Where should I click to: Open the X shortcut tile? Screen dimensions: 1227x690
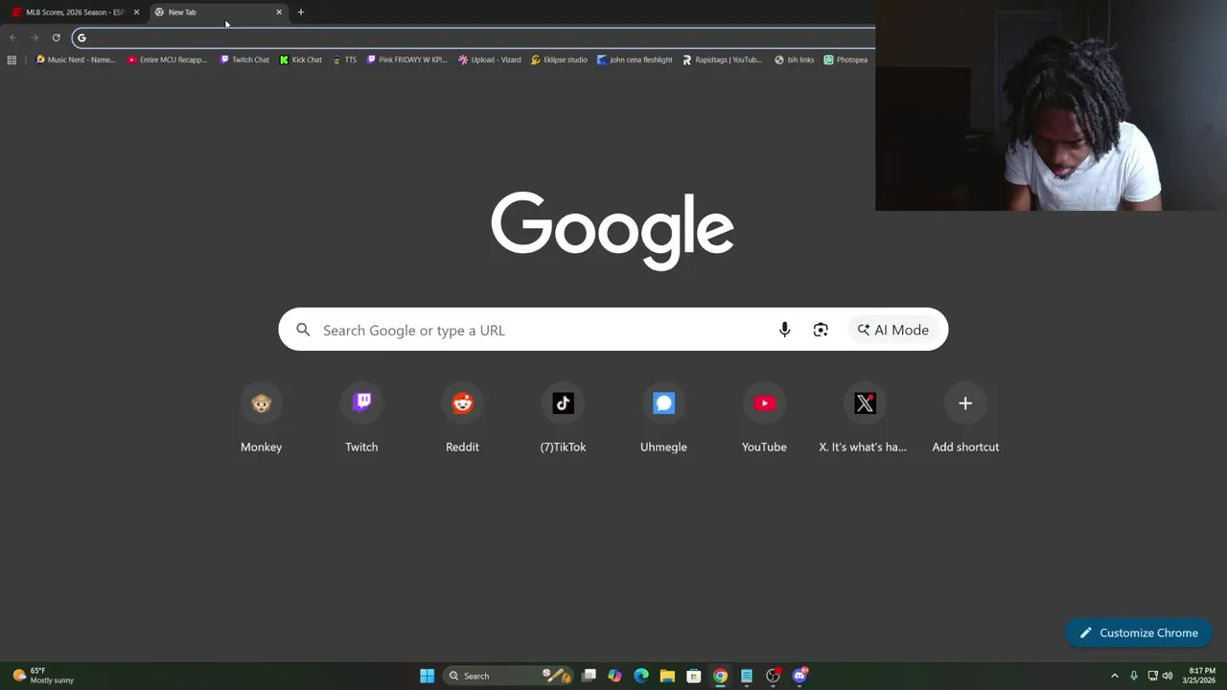tap(865, 420)
